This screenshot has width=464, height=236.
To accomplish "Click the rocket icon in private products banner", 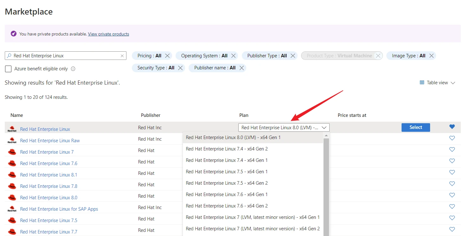I will (x=13, y=34).
